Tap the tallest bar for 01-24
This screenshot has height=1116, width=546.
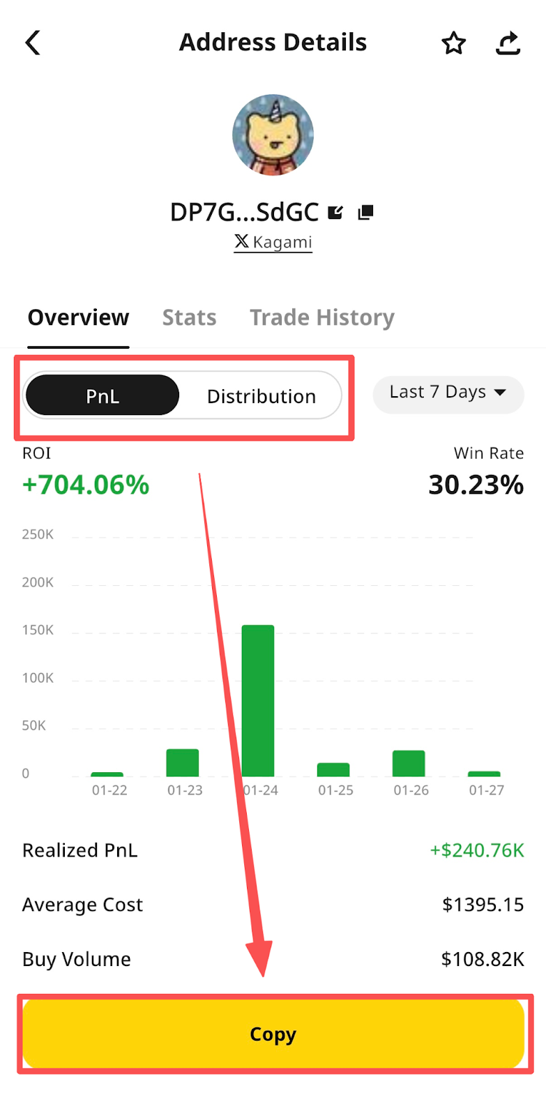(258, 700)
